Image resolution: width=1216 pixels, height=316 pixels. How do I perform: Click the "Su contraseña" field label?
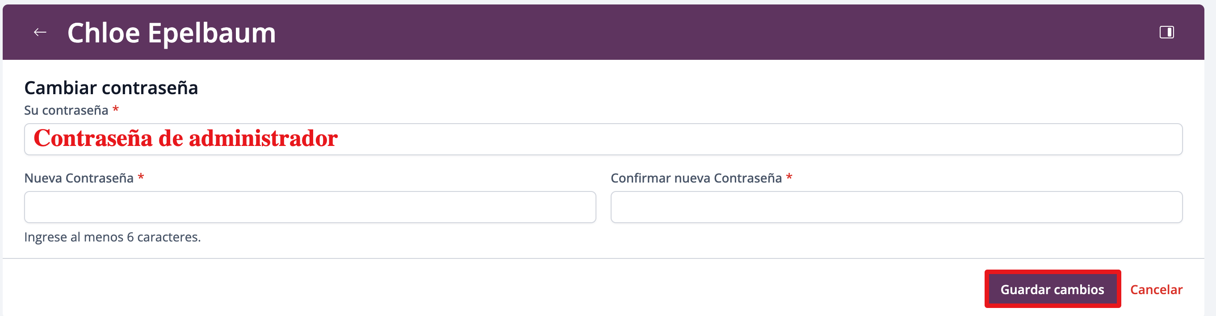point(66,110)
